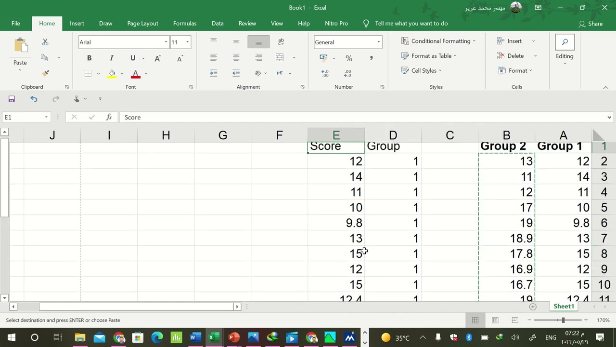Click the Zoom in plus button

point(586,320)
